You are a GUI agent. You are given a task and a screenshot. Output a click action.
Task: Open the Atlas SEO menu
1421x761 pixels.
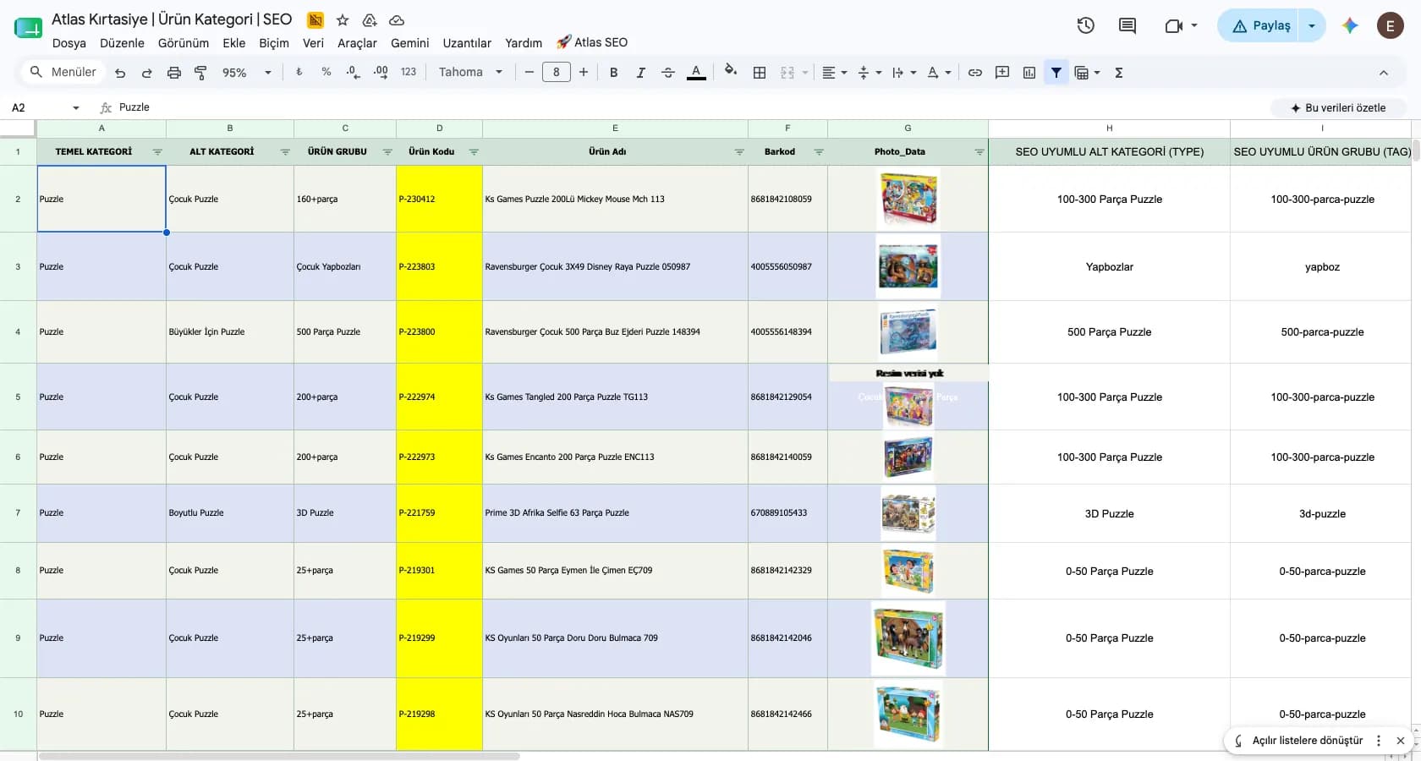592,42
